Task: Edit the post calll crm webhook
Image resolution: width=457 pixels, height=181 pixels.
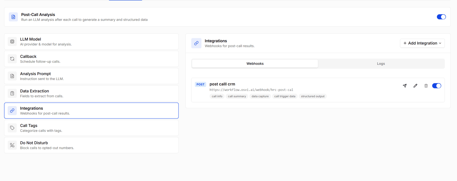Action: 415,86
